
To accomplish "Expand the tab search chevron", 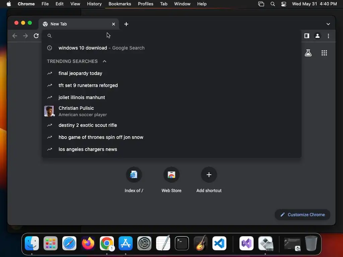I will pyautogui.click(x=328, y=24).
